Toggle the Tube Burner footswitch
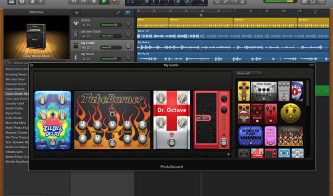Screen dimensions: 333x196 [112, 143]
